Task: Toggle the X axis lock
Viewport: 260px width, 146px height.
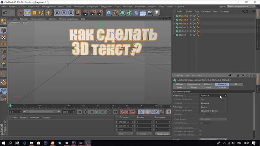Action: tap(57, 13)
